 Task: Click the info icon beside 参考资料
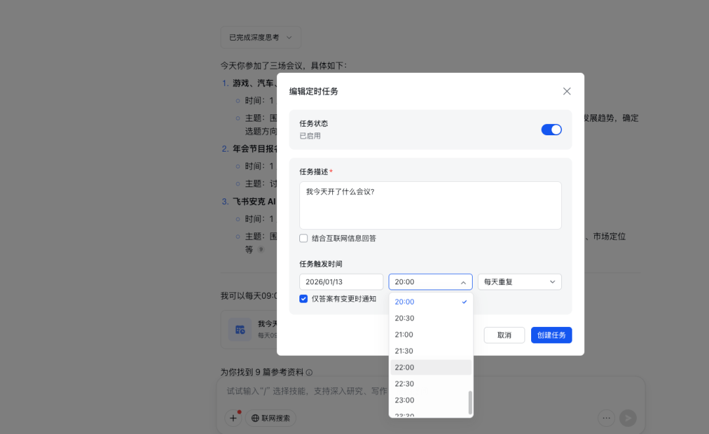[x=309, y=372]
